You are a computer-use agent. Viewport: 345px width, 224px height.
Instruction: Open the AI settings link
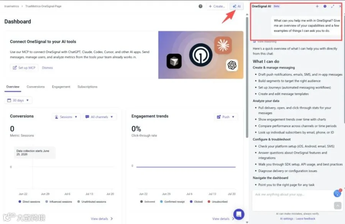[286, 219]
